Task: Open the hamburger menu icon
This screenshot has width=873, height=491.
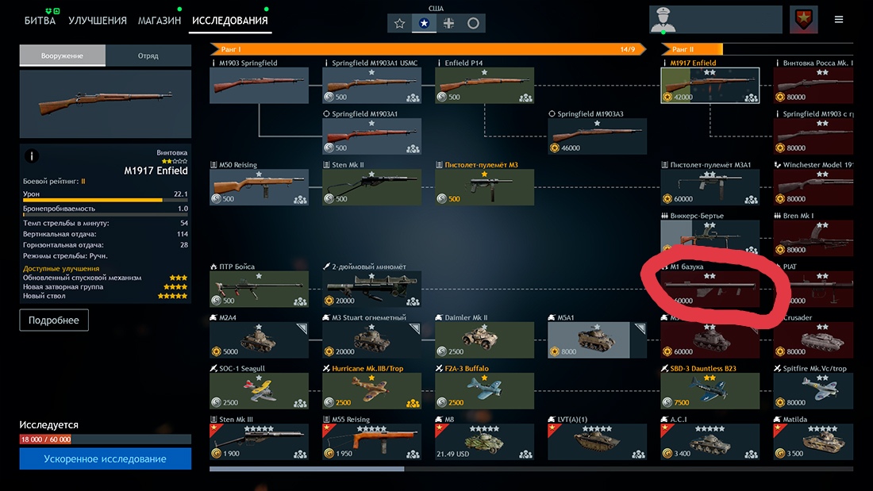Action: tap(839, 20)
